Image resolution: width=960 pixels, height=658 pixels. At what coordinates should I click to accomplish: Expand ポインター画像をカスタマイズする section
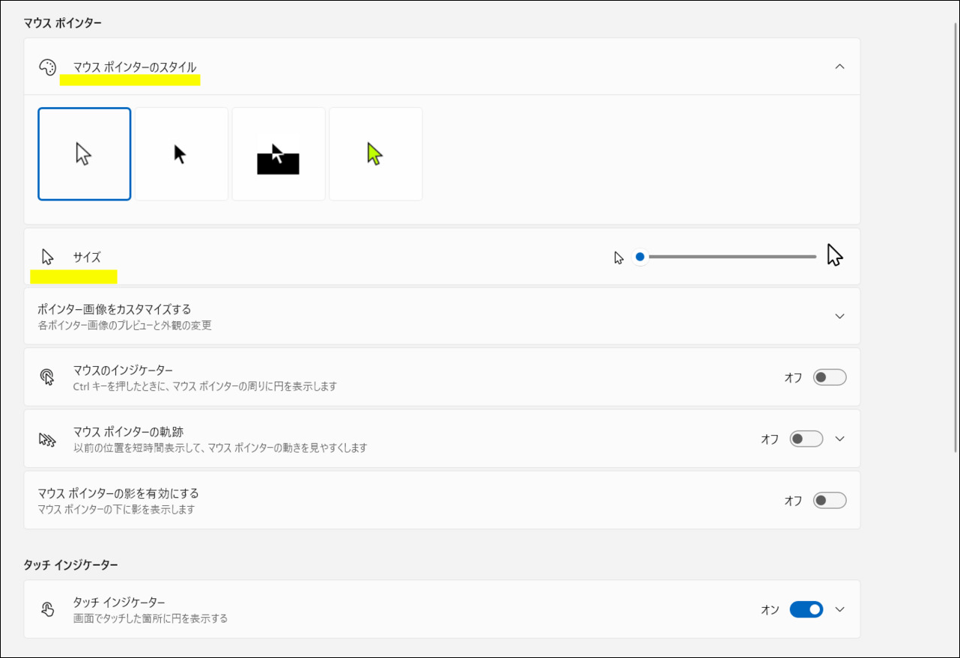[x=839, y=316]
